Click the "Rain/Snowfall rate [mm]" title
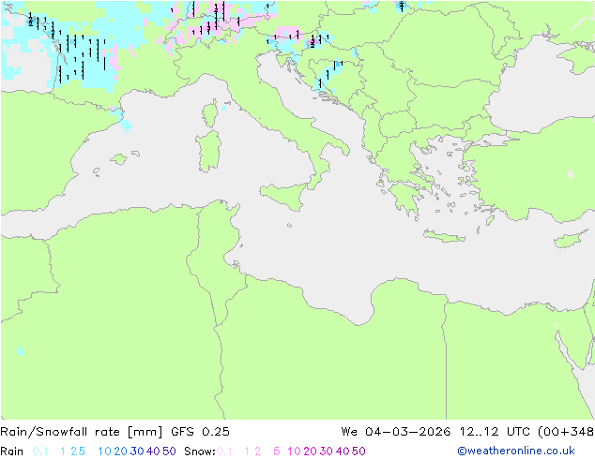The width and height of the screenshot is (595, 459). (82, 431)
